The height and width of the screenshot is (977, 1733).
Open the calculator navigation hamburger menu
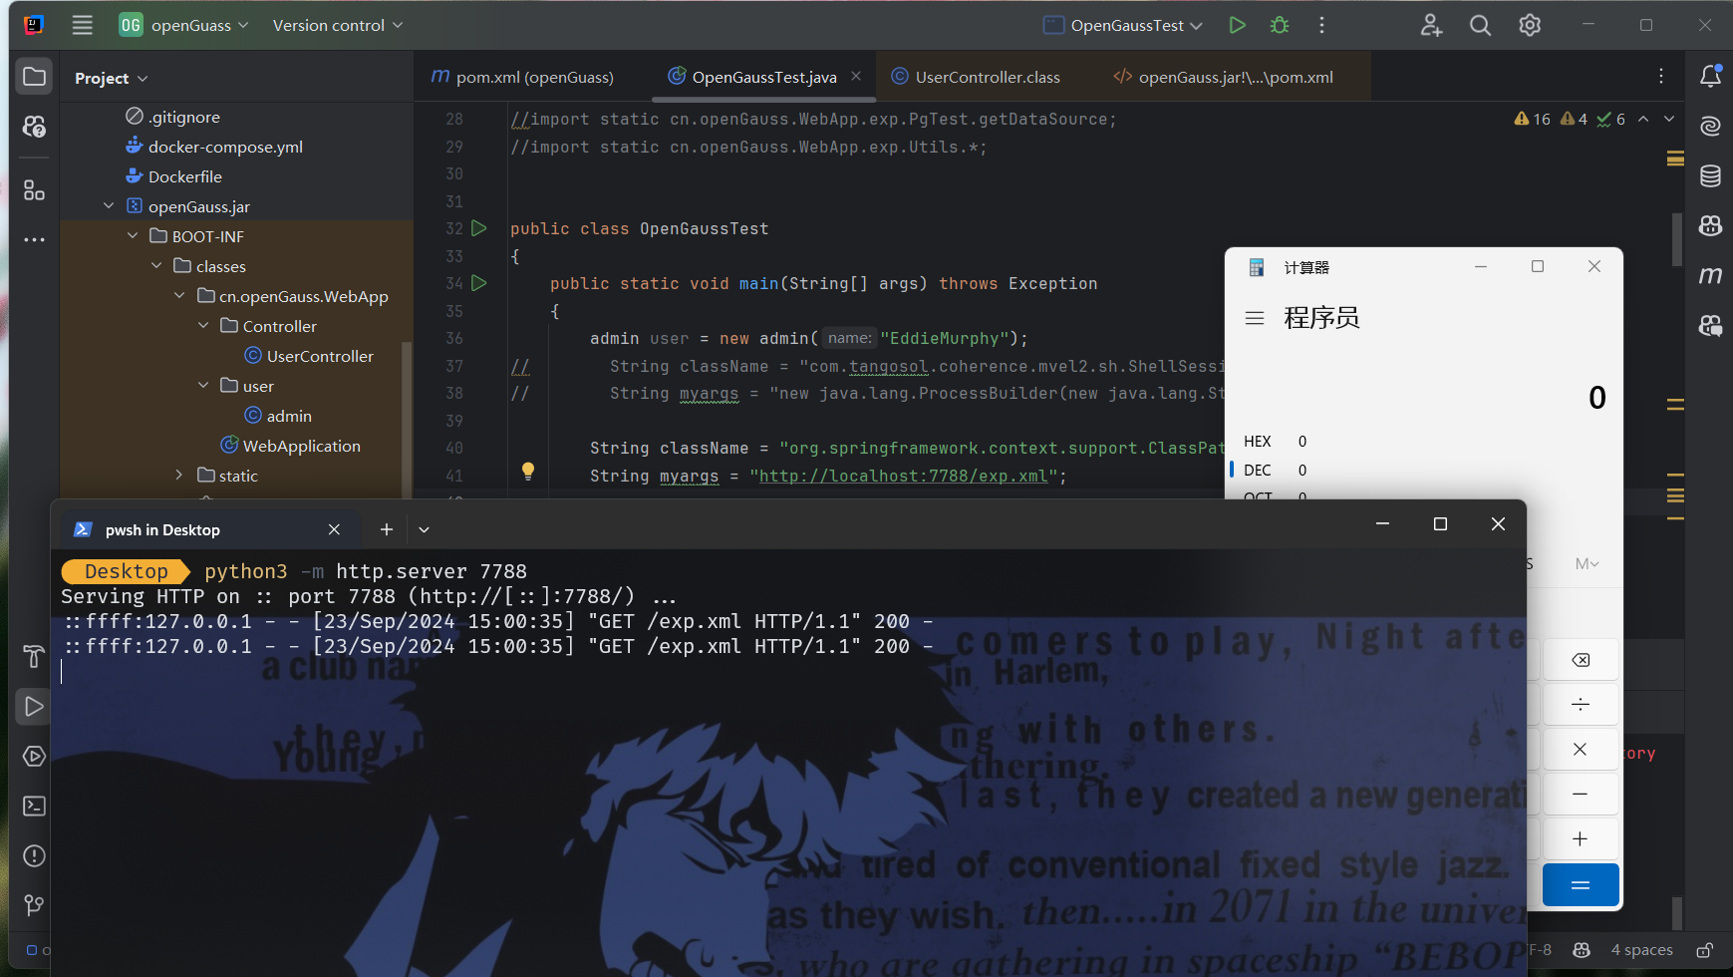click(x=1255, y=318)
